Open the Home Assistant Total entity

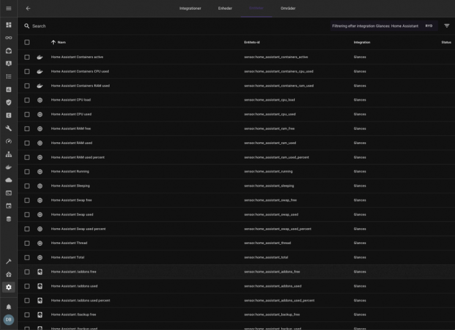click(68, 257)
